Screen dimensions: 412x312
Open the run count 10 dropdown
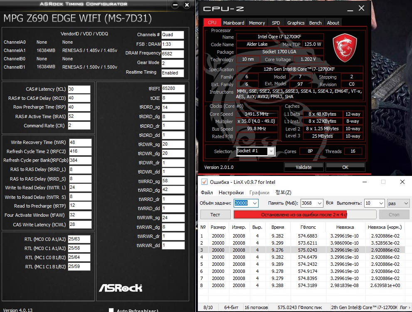click(x=381, y=203)
